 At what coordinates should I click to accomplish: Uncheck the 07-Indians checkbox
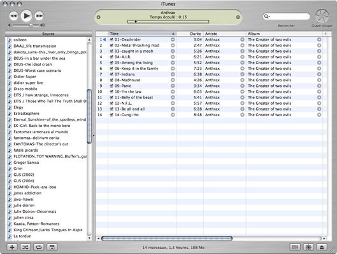pyautogui.click(x=111, y=74)
